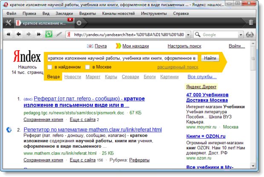Screen dimensions: 264x177
Task: Switch to the Словари search tab
Action: click(130, 77)
